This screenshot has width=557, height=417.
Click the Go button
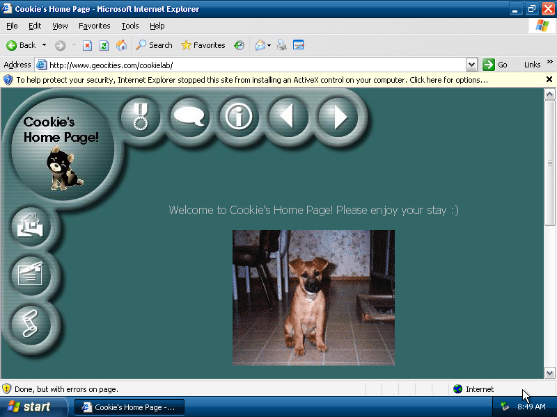point(496,65)
